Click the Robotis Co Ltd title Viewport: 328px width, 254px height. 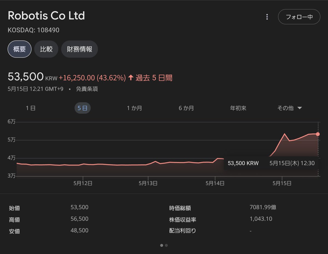point(46,16)
